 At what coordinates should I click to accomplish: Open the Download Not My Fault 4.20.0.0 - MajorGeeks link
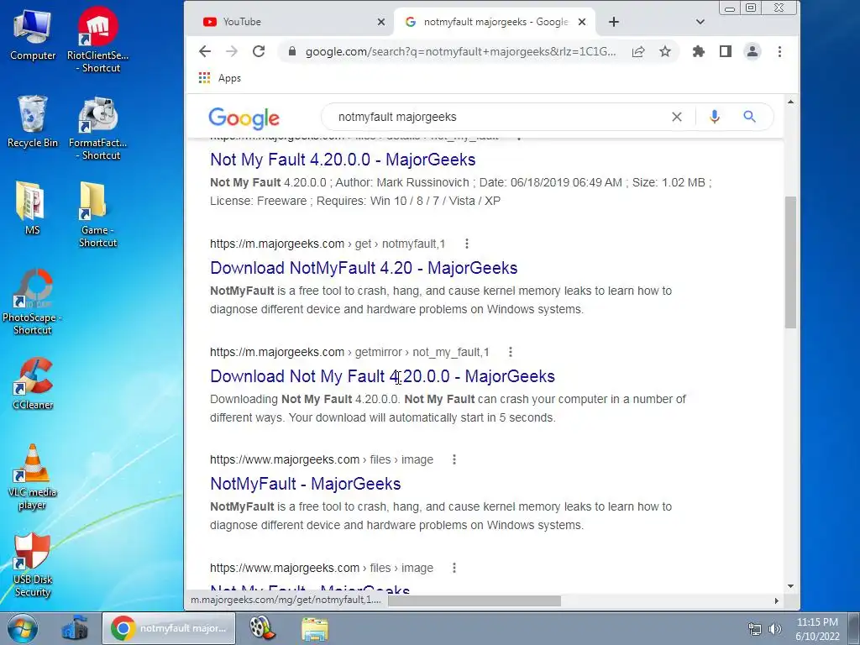(x=382, y=376)
